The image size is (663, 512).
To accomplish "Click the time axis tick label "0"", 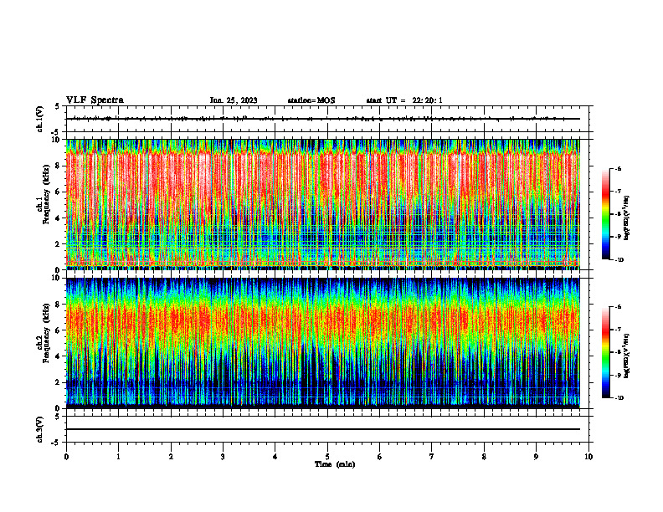I will point(66,457).
